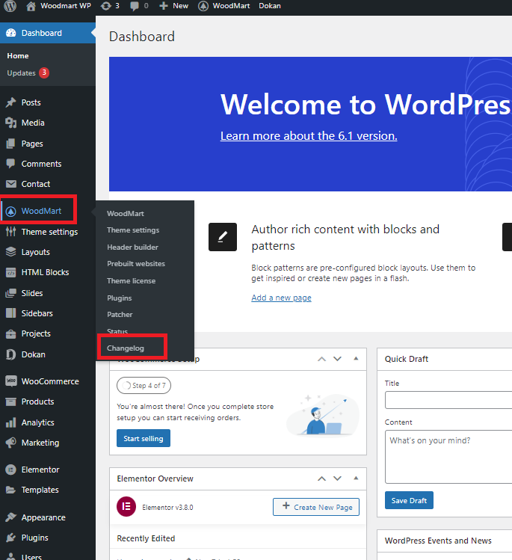
Task: Click the plus New icon in admin bar
Action: point(164,6)
